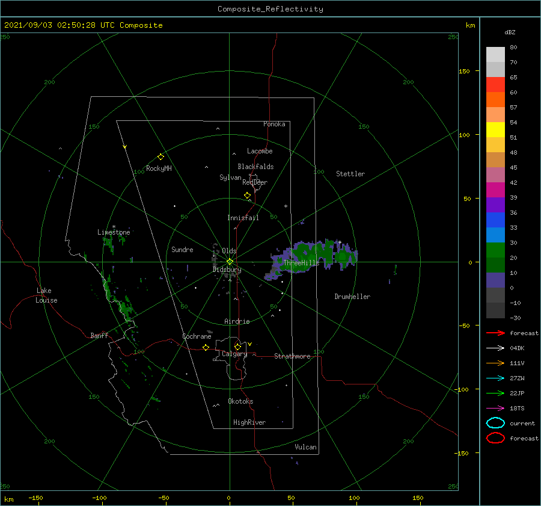Click the red forecast ellipse icon

point(495,438)
